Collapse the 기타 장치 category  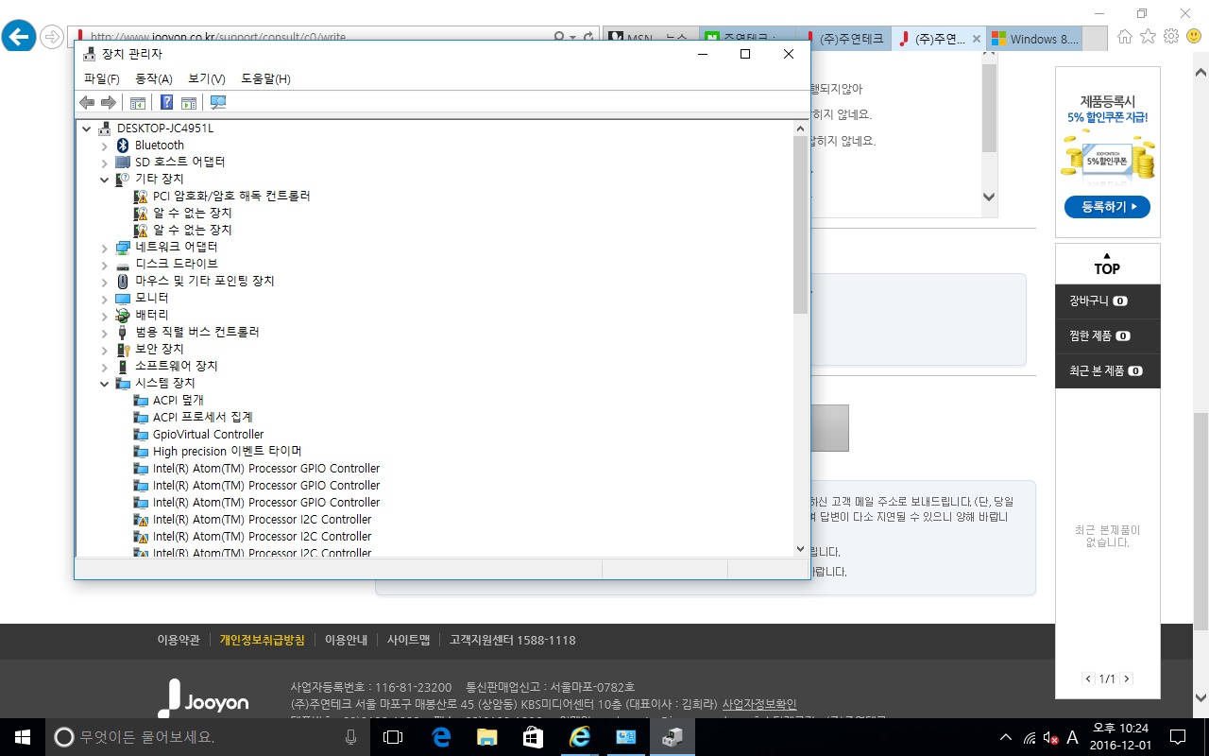click(x=105, y=179)
